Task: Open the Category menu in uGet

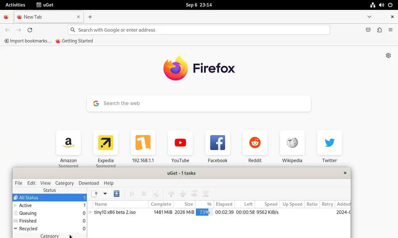Action: tap(64, 183)
